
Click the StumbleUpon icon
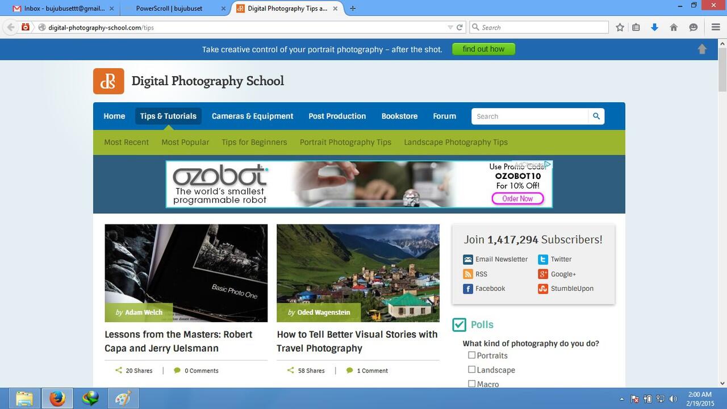(x=543, y=289)
